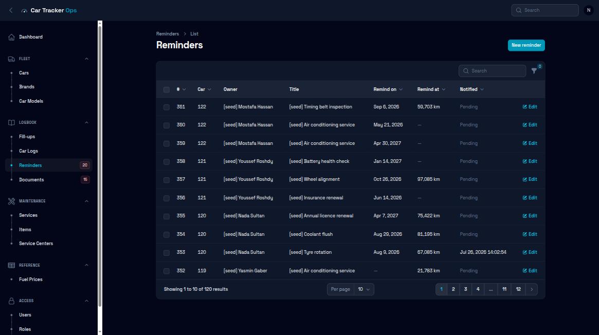Toggle the select-all checkbox in table header
Screen dimensions: 599x335
pos(166,90)
